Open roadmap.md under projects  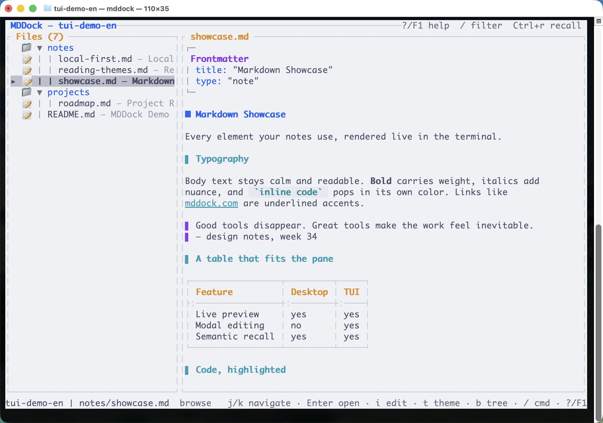(x=85, y=103)
